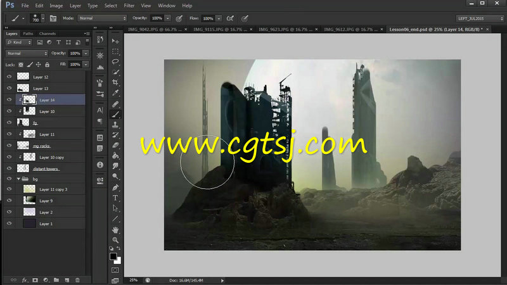
Task: Click the 25% zoom level field
Action: tap(134, 280)
